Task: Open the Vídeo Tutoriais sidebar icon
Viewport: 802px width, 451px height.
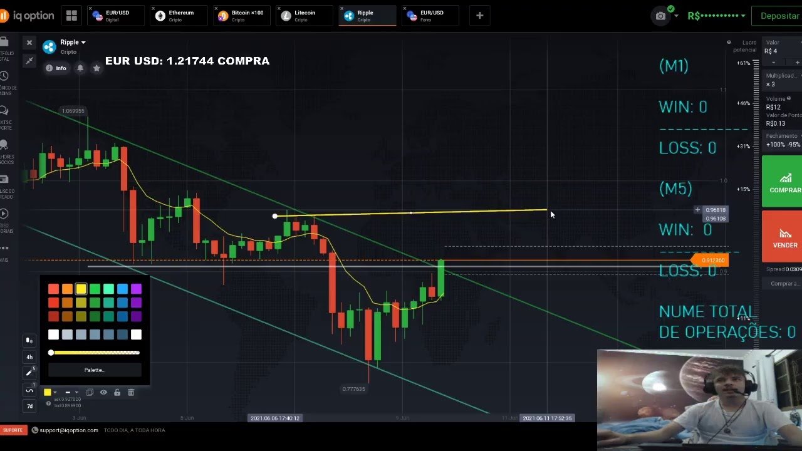Action: [x=4, y=214]
